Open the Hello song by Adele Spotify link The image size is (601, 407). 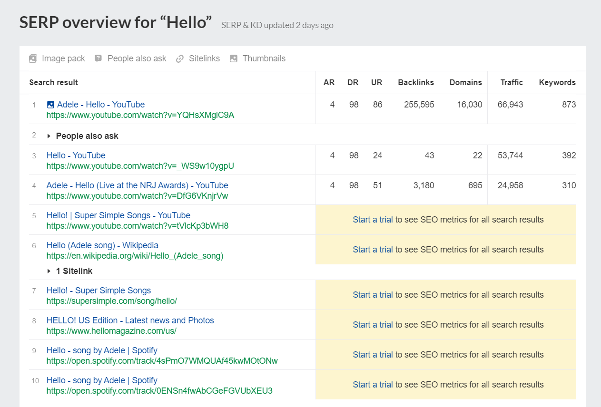[102, 350]
